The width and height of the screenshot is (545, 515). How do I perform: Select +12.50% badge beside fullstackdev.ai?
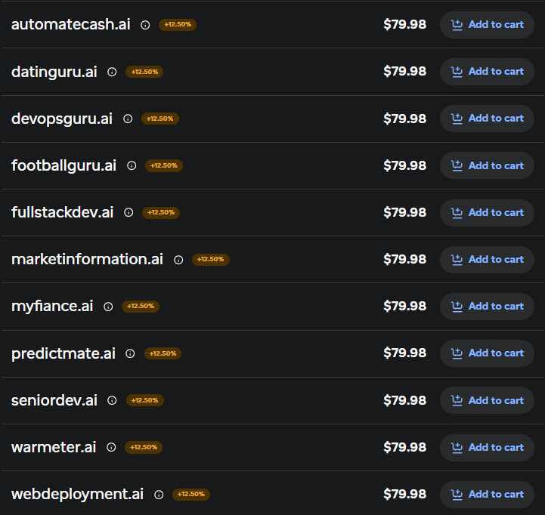(x=161, y=212)
